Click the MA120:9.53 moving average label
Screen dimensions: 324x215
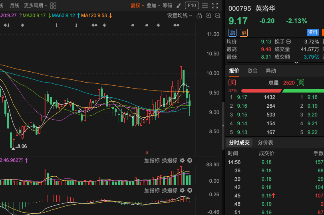point(94,16)
